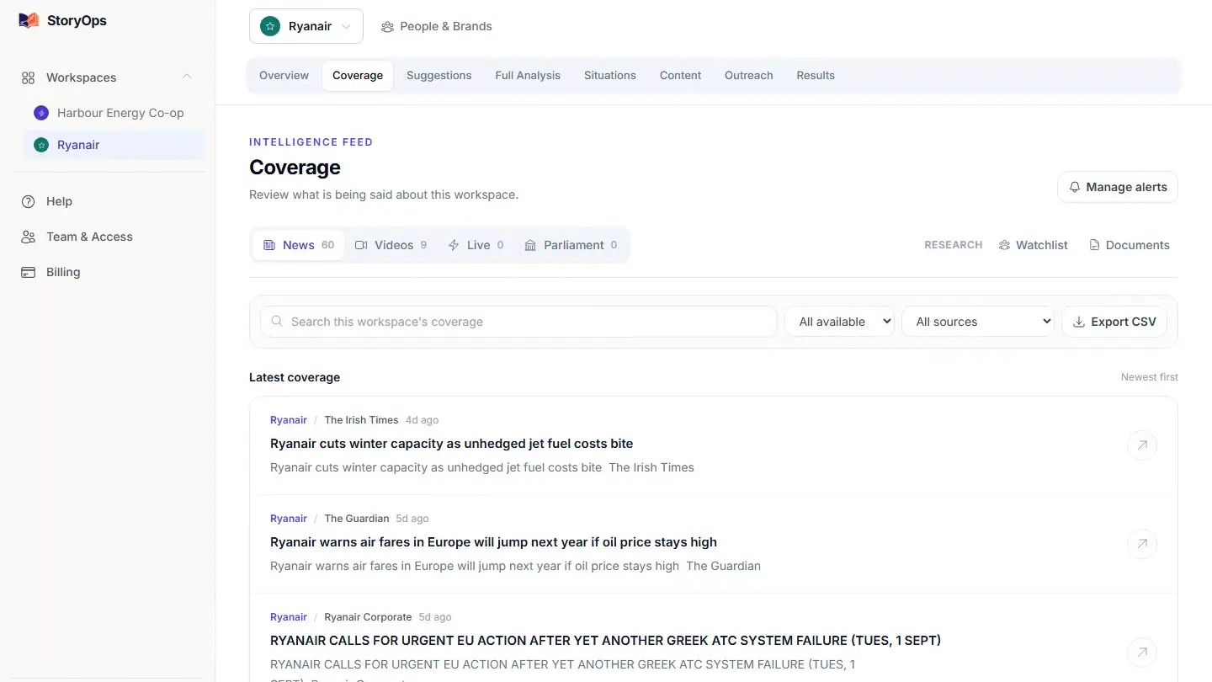Click the People & Brands group icon
The image size is (1212, 682).
tap(387, 27)
